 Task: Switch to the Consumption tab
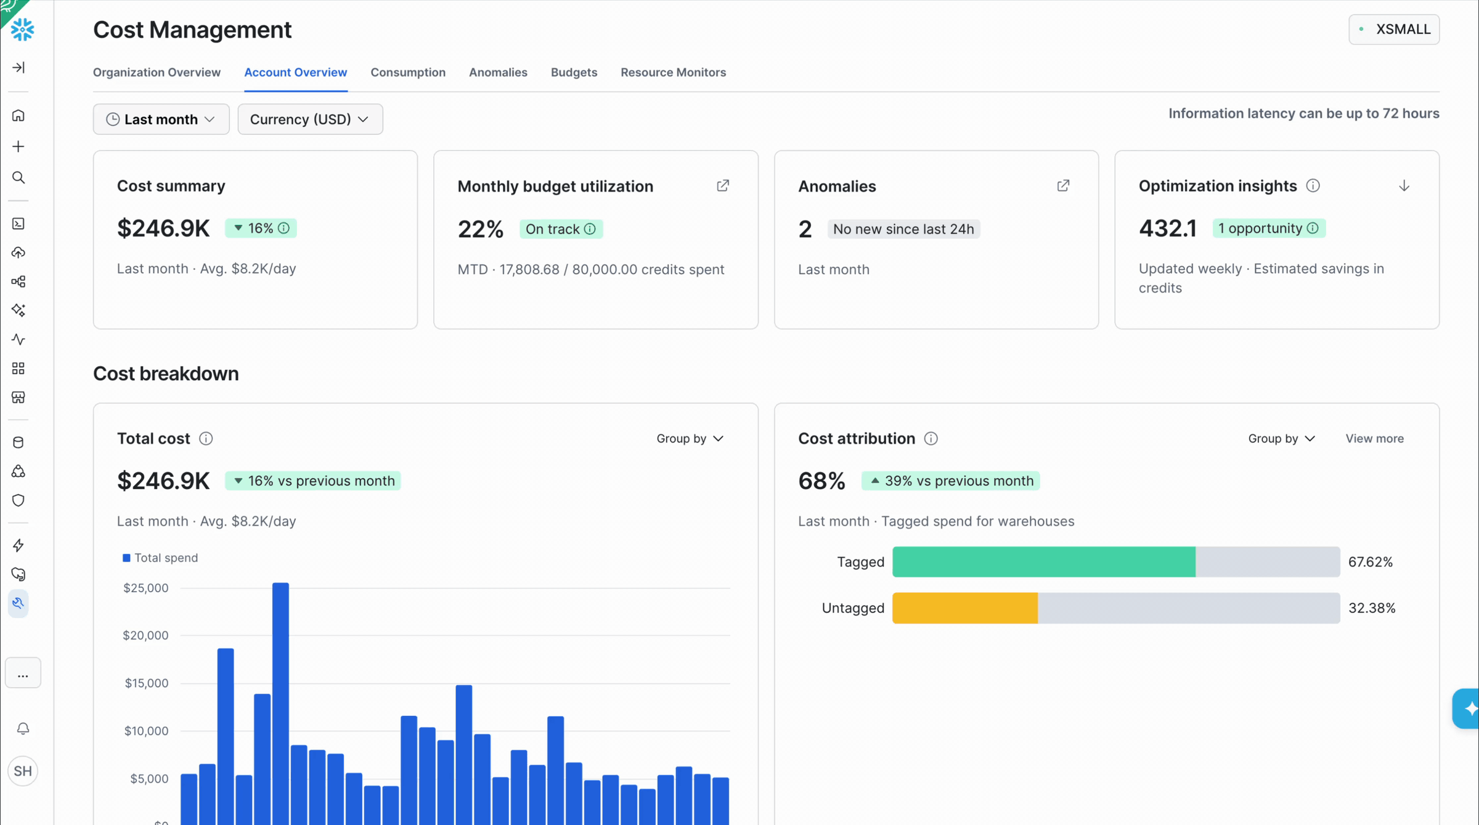408,72
